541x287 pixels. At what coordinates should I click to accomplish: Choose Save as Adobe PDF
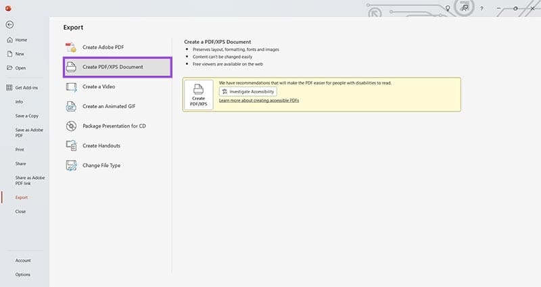pyautogui.click(x=29, y=132)
